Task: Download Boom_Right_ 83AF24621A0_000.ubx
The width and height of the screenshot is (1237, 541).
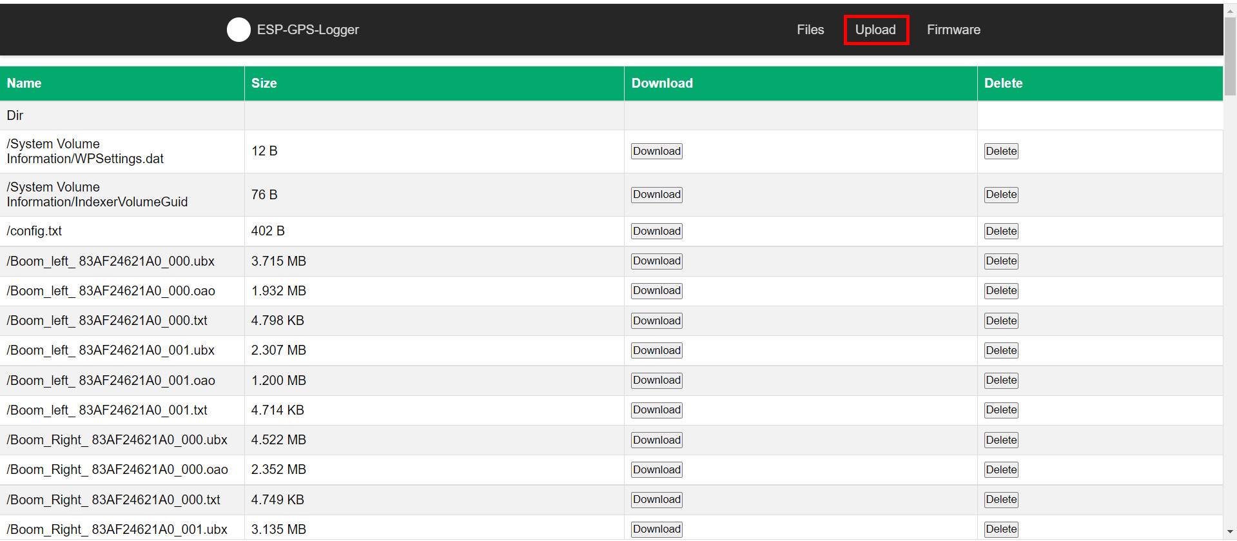Action: pos(656,440)
